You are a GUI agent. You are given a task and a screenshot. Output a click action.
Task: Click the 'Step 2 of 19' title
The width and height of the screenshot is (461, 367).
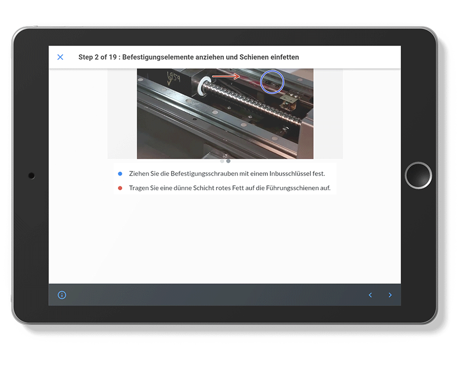tap(188, 57)
